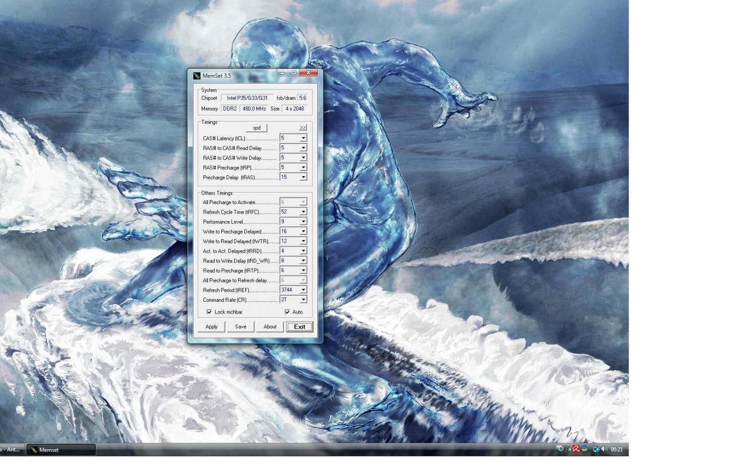Click the taskbar clock showing 00:21

(617, 450)
